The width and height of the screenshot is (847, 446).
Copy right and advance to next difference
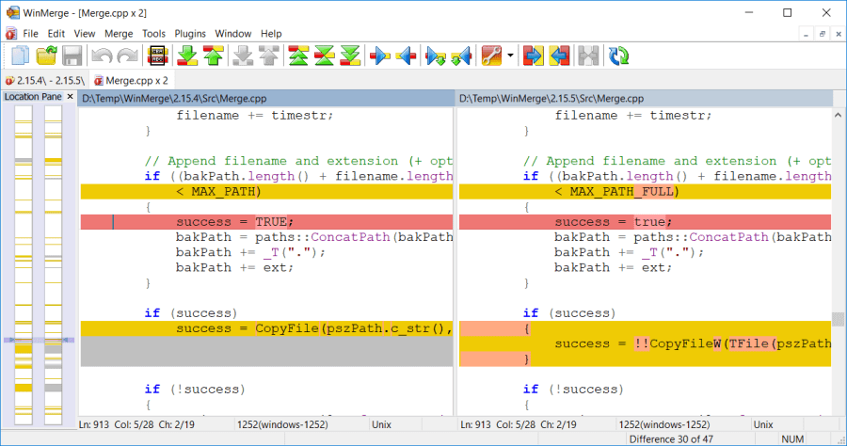point(436,56)
